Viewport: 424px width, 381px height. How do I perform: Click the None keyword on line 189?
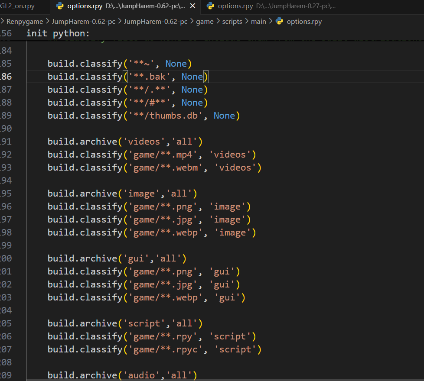[x=224, y=116]
